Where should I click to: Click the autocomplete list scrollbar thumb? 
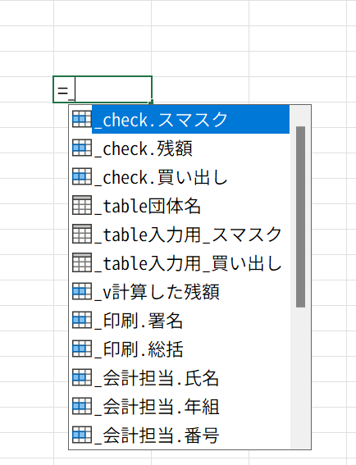[300, 217]
